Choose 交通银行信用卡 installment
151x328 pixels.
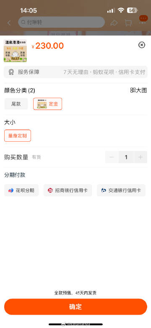(x=121, y=190)
